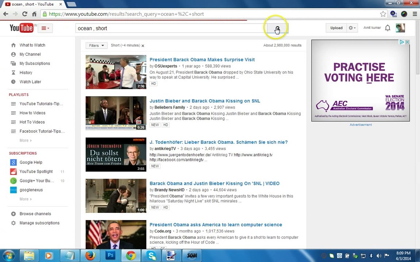The height and width of the screenshot is (262, 420).
Task: Click the Code.org channel link
Action: pyautogui.click(x=163, y=231)
